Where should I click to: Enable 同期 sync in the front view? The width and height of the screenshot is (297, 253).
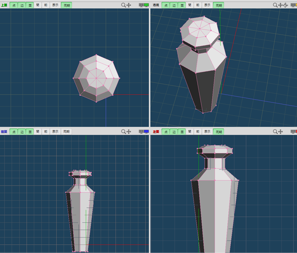(66, 132)
